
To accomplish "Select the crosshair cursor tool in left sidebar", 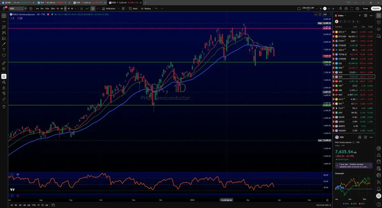I will click(x=4, y=15).
